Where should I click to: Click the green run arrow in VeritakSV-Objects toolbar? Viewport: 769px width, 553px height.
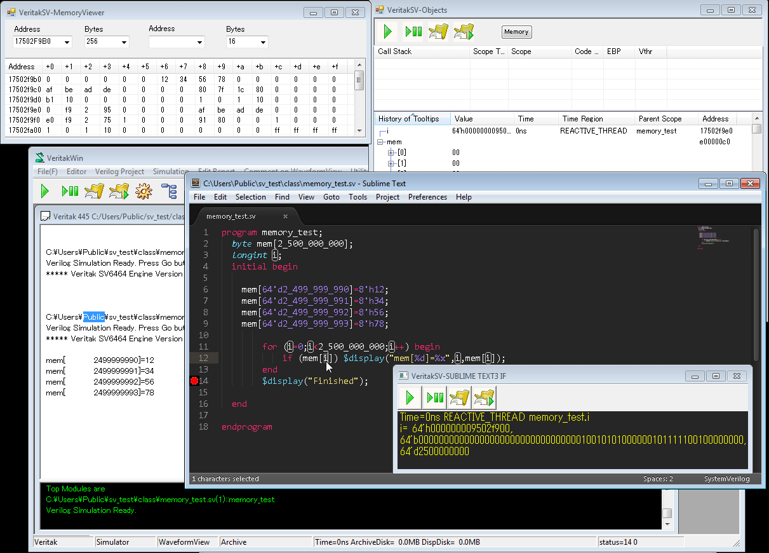[x=387, y=31]
